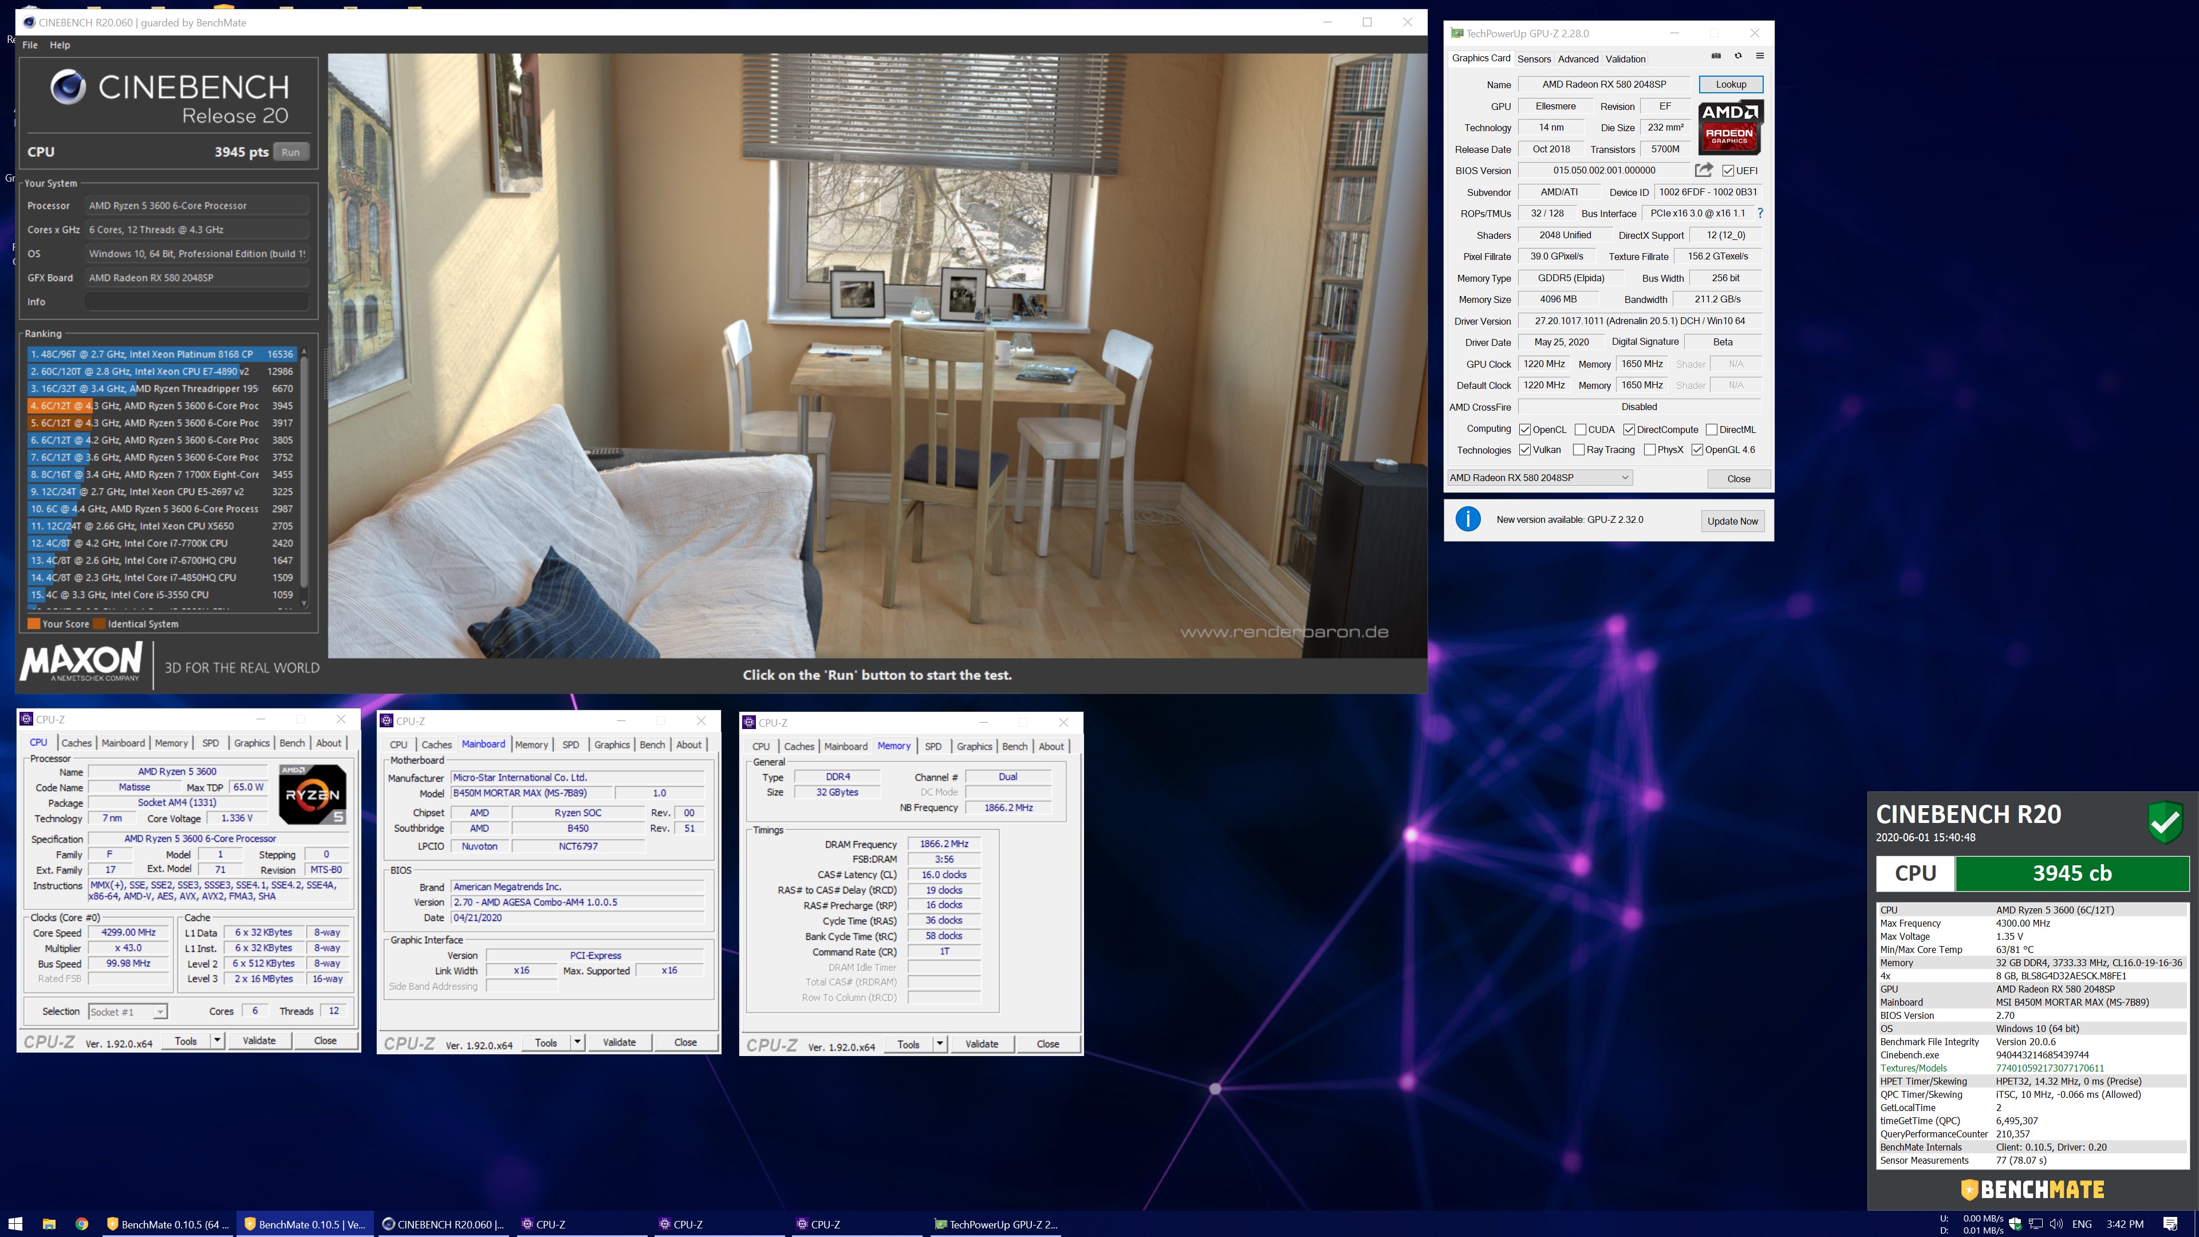Select the Intel Xeon Platinum 8168 ranking row

coord(161,354)
